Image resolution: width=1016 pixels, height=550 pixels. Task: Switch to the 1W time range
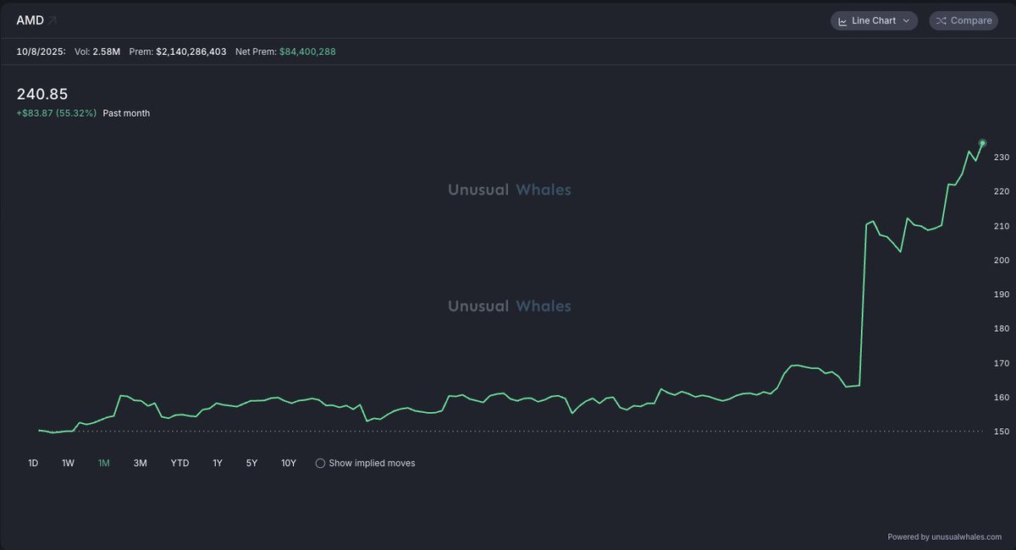pyautogui.click(x=68, y=463)
